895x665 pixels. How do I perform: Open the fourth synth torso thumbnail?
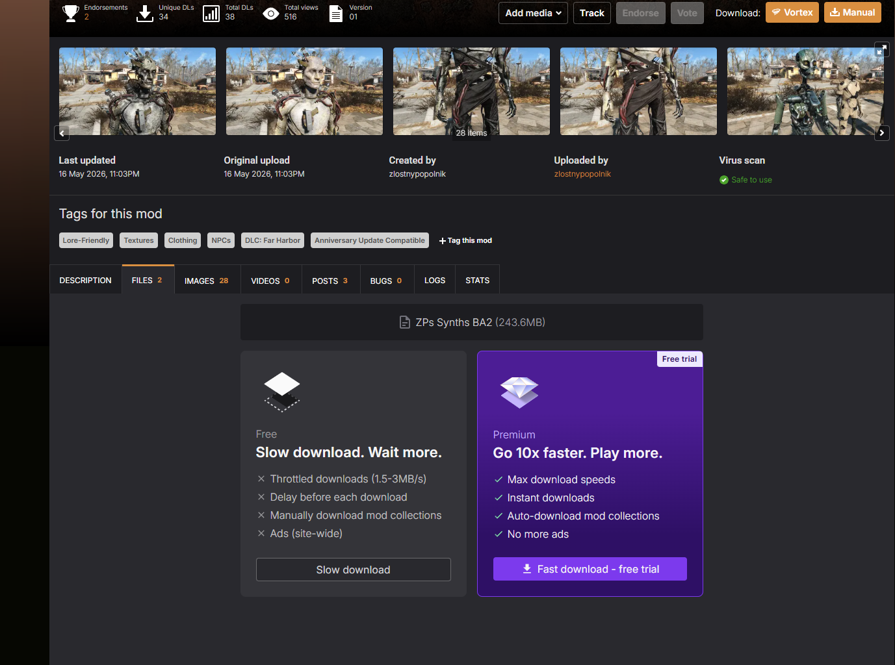coord(638,92)
